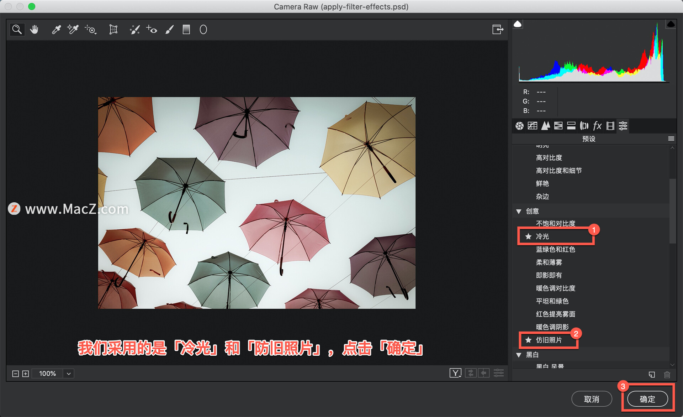This screenshot has height=417, width=683.
Task: Apply the 高对比度和细节 preset
Action: click(558, 171)
